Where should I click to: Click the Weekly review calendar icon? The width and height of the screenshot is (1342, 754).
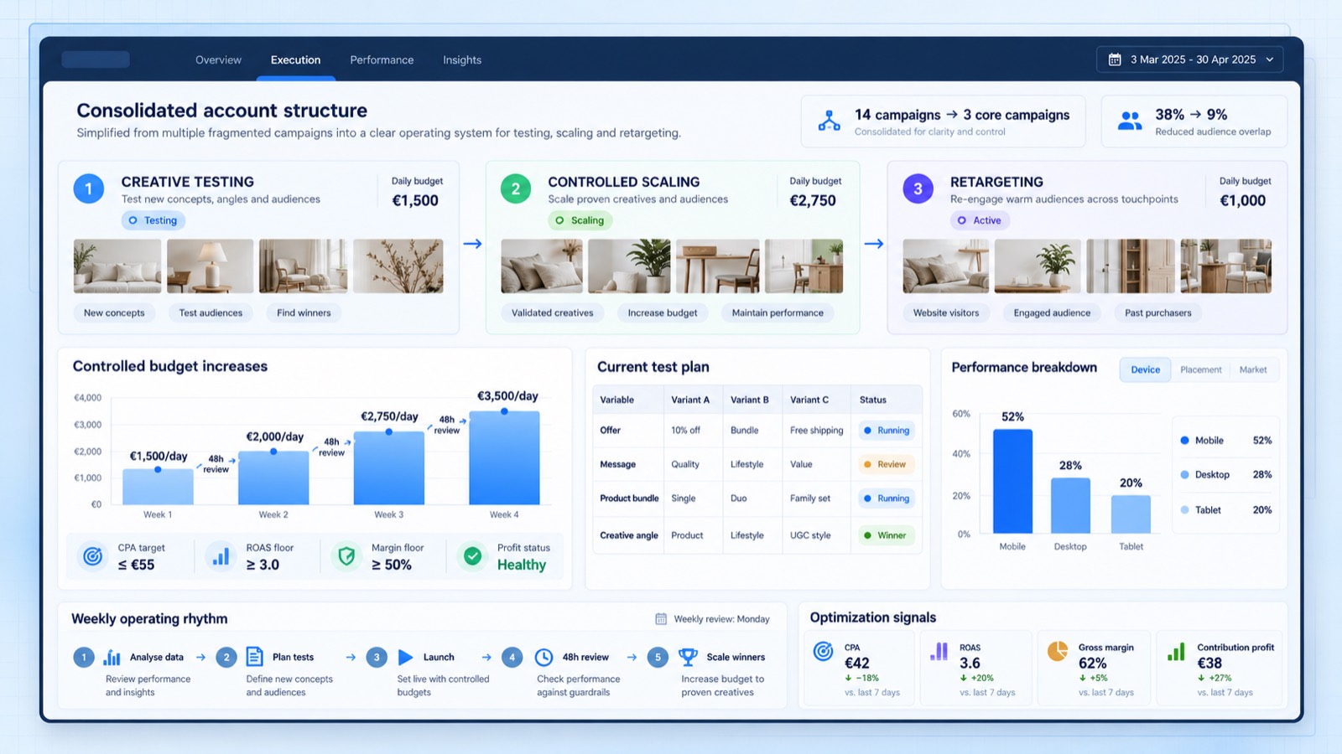pos(661,619)
